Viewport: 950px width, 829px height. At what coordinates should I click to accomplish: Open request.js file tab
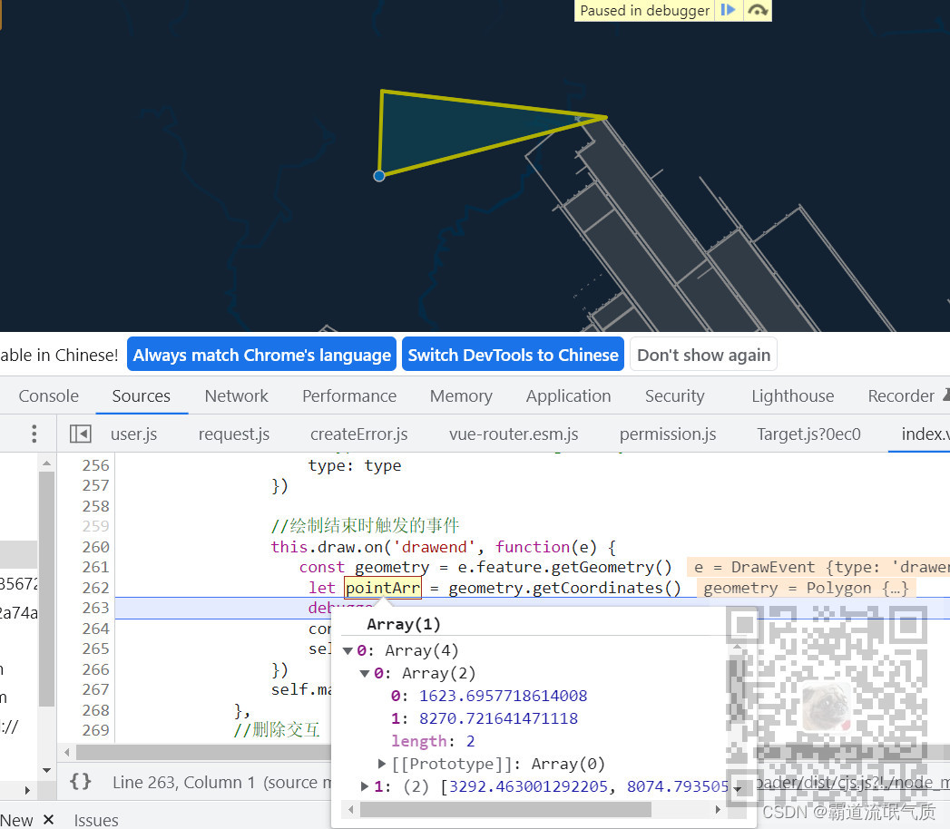click(234, 434)
